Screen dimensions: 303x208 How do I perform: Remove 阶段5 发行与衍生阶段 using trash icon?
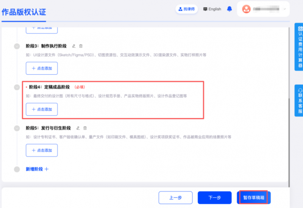[85, 128]
